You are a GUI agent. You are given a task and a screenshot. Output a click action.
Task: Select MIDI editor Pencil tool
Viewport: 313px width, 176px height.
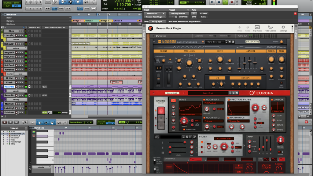coord(64,123)
